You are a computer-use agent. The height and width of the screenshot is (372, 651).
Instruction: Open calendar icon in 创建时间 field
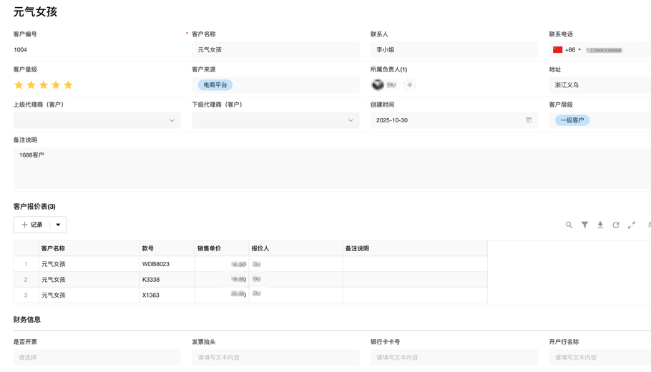pyautogui.click(x=529, y=120)
